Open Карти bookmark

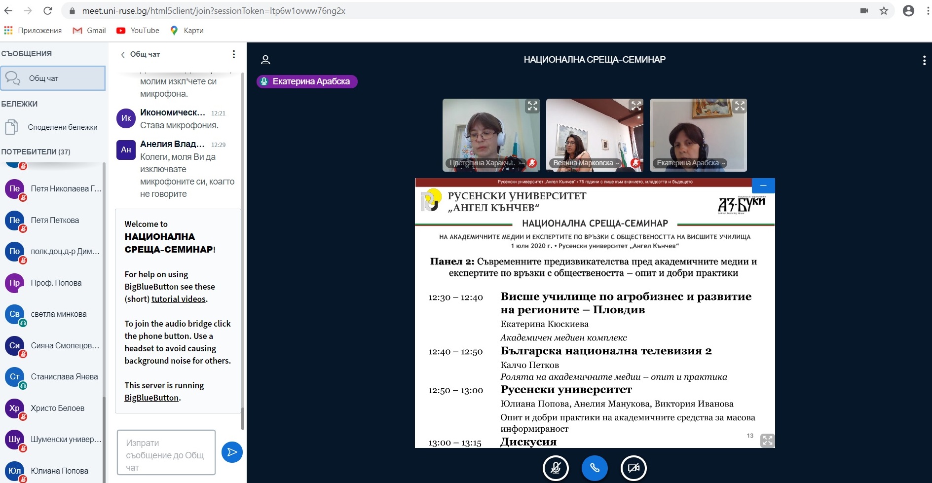point(187,31)
